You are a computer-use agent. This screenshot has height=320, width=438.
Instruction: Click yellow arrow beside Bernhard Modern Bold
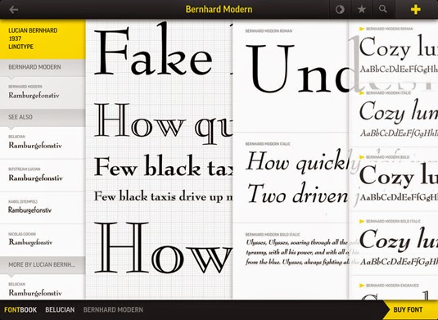coord(362,157)
